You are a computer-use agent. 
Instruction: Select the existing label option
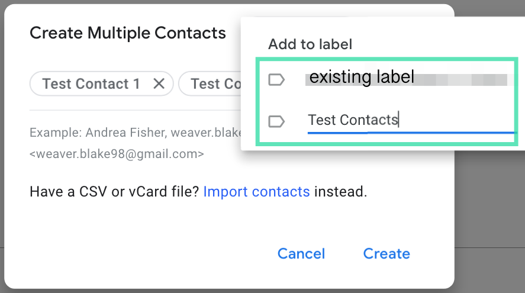(x=362, y=78)
